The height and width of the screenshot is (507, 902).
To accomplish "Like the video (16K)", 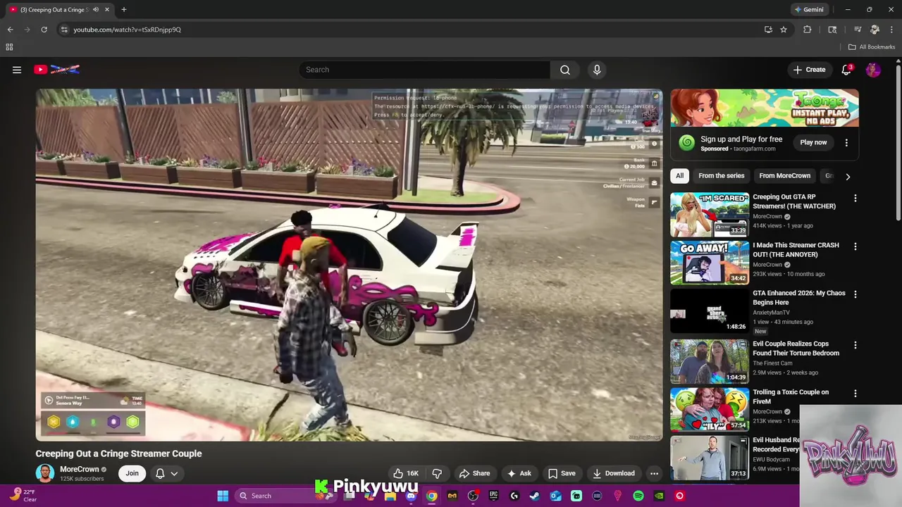I will click(406, 473).
